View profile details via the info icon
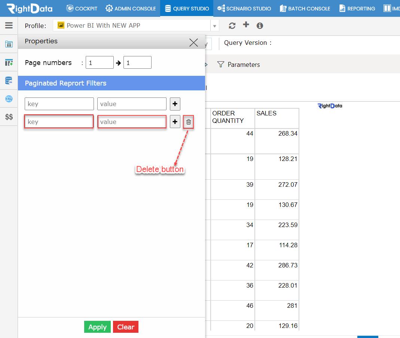This screenshot has width=400, height=338. point(259,25)
